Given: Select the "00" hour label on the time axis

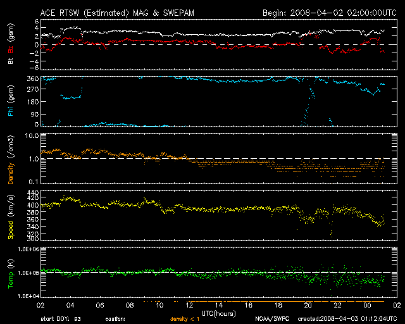Looking at the screenshot, I should 367,305.
